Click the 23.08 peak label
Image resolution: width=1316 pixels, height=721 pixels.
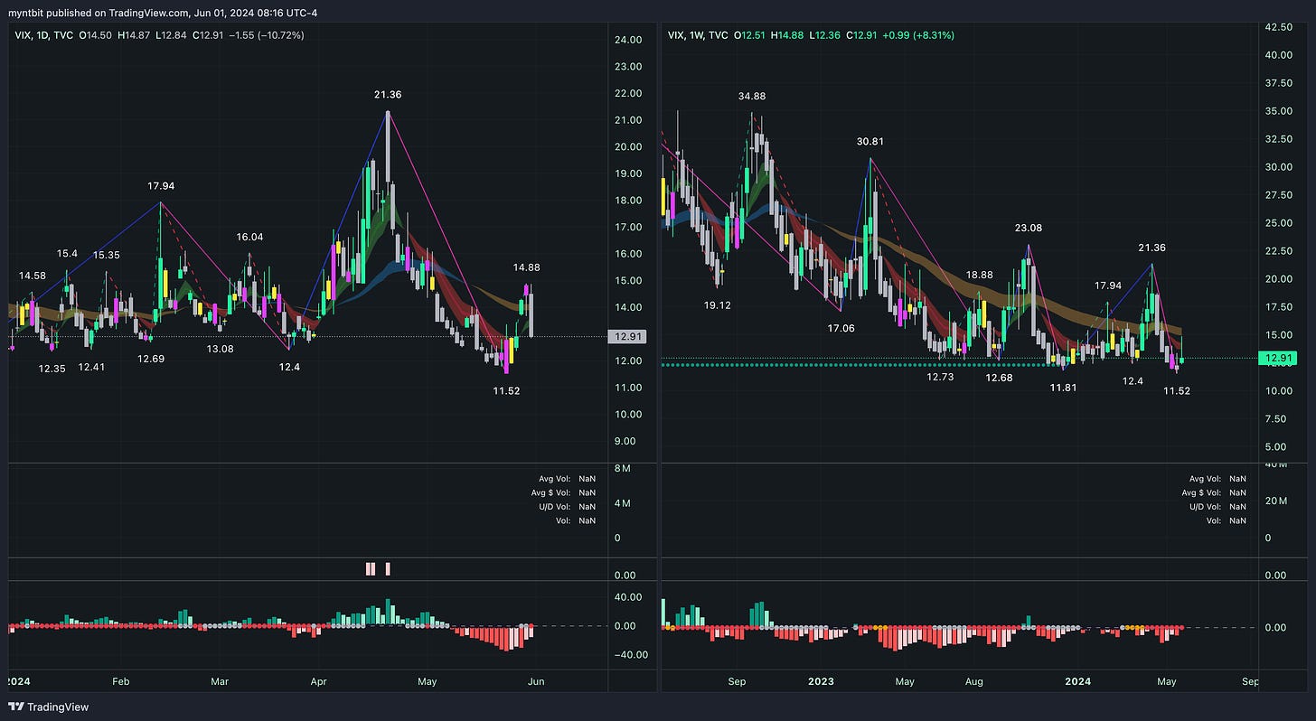click(1028, 229)
